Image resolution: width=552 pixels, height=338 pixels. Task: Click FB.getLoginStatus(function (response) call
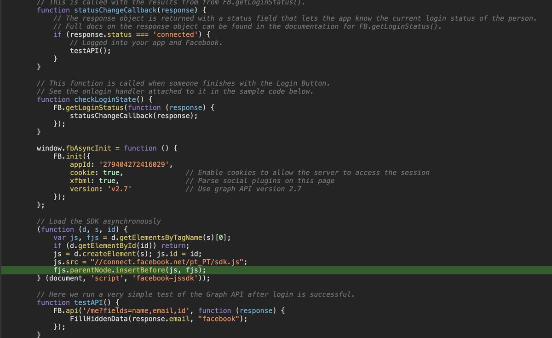(x=134, y=108)
